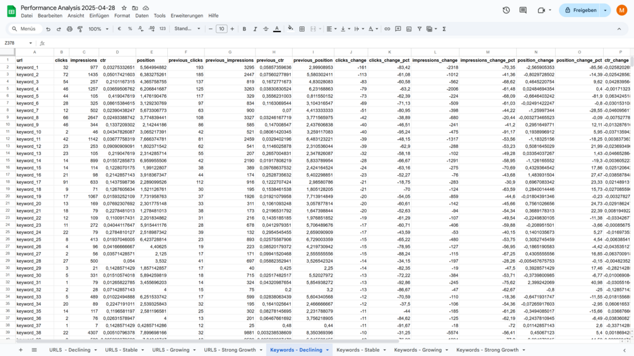This screenshot has width=634, height=356.
Task: Show all comments panel
Action: coord(523,10)
